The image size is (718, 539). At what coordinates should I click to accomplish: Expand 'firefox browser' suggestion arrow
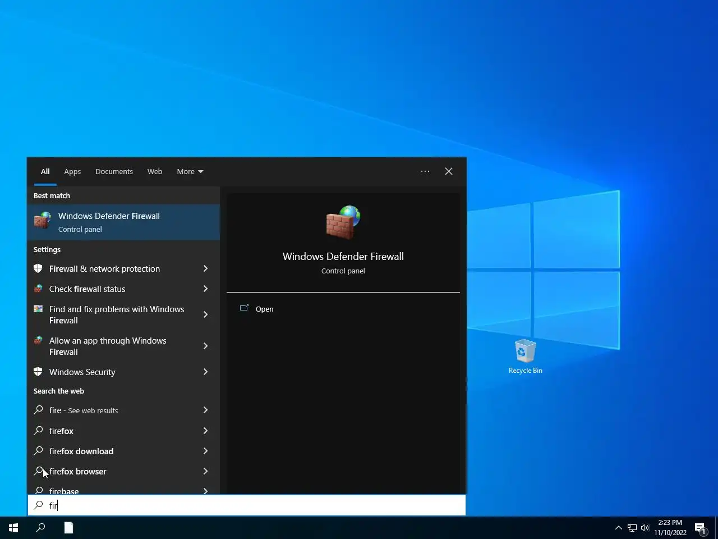(205, 471)
